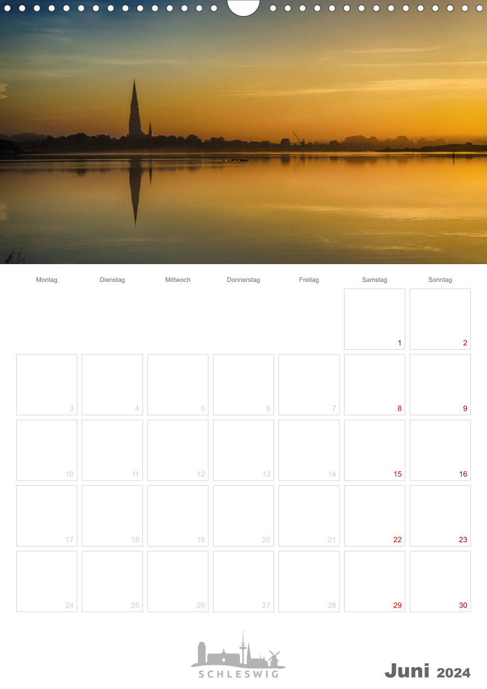The image size is (487, 689).
Task: Select the day cell numbered 12
Action: click(x=178, y=450)
